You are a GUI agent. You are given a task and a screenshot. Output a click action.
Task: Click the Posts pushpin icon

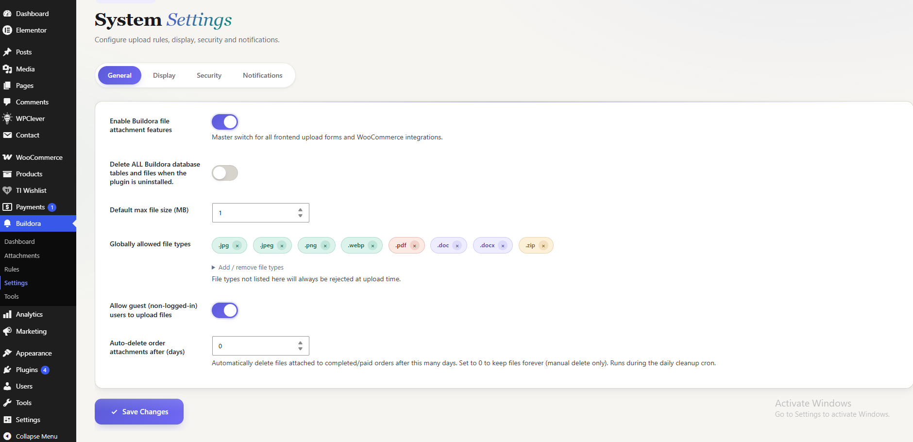pyautogui.click(x=7, y=52)
